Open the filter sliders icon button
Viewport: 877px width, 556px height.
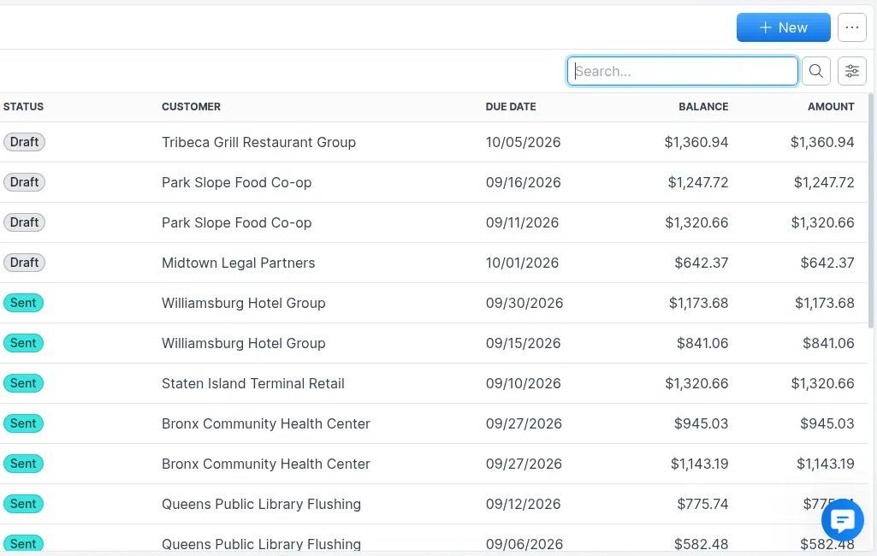852,71
